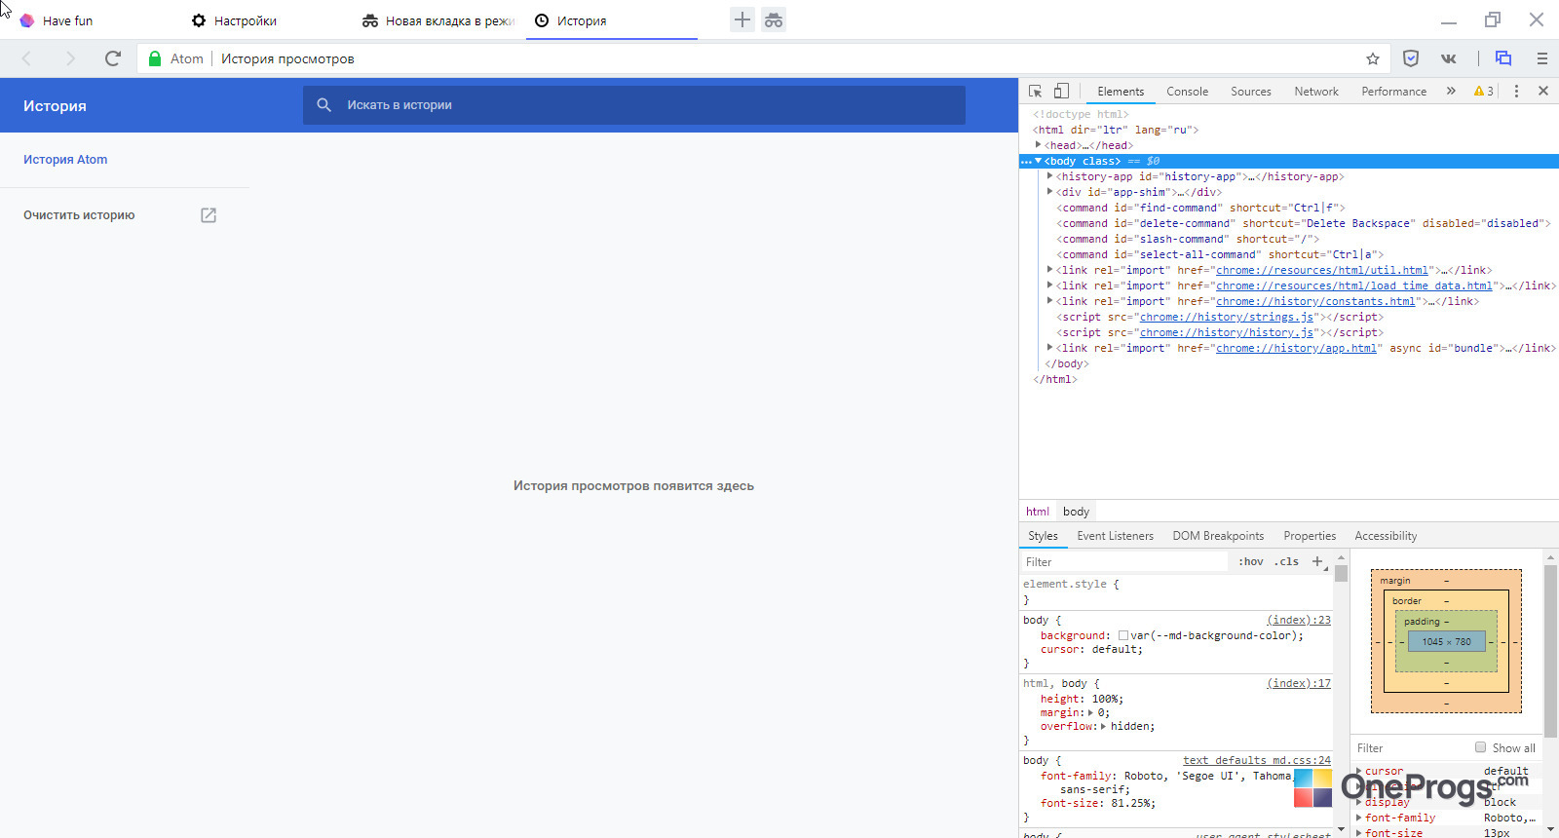Select the DOM Breakpoints tab
Screen dimensions: 1559x838
point(1218,536)
